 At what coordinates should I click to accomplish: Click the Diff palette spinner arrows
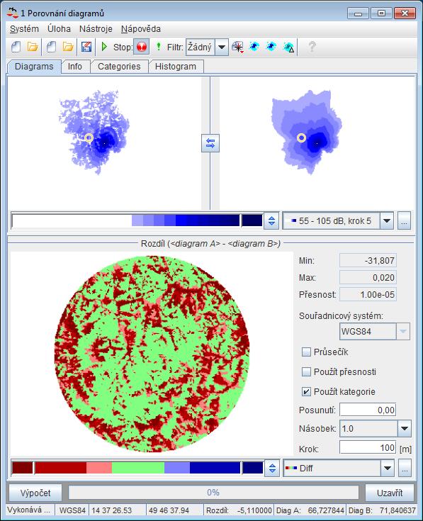pos(272,468)
